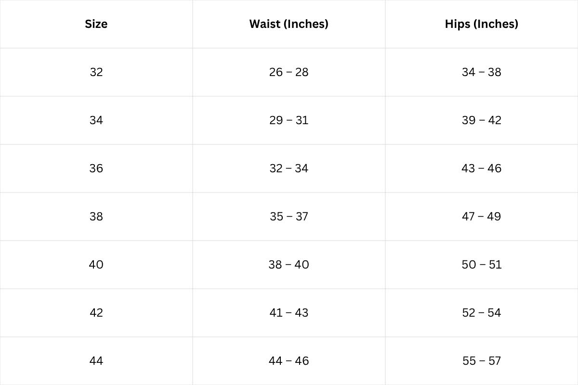578x385 pixels.
Task: Select the size 32 cell
Action: [96, 72]
